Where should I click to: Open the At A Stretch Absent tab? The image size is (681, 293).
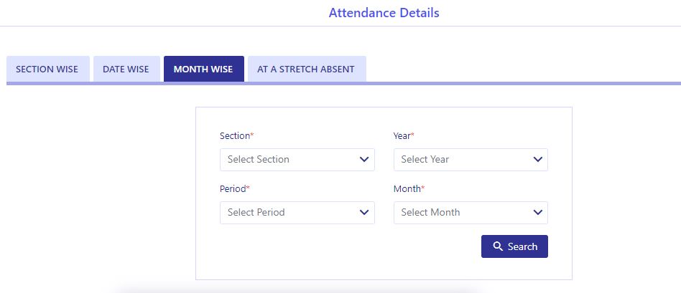pyautogui.click(x=307, y=69)
